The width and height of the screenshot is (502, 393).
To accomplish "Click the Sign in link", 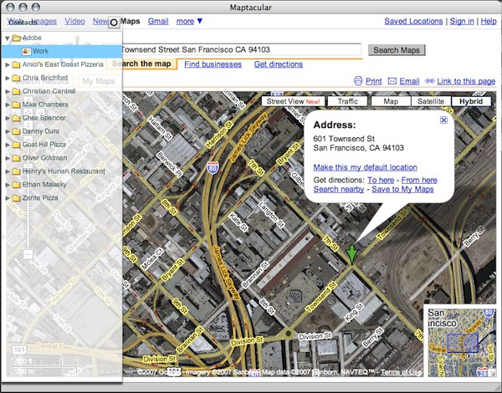I will coord(462,22).
